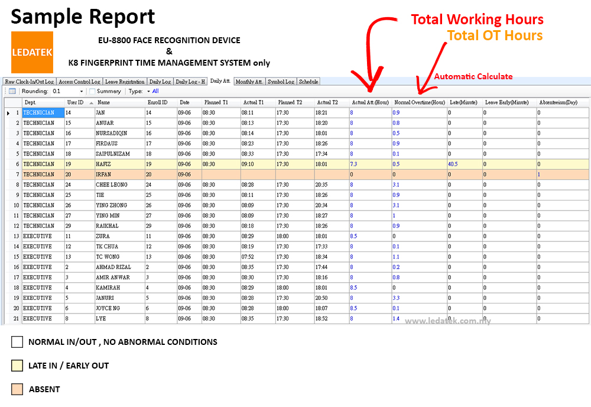
Task: Click the Planned T2 column header
Action: click(x=295, y=102)
